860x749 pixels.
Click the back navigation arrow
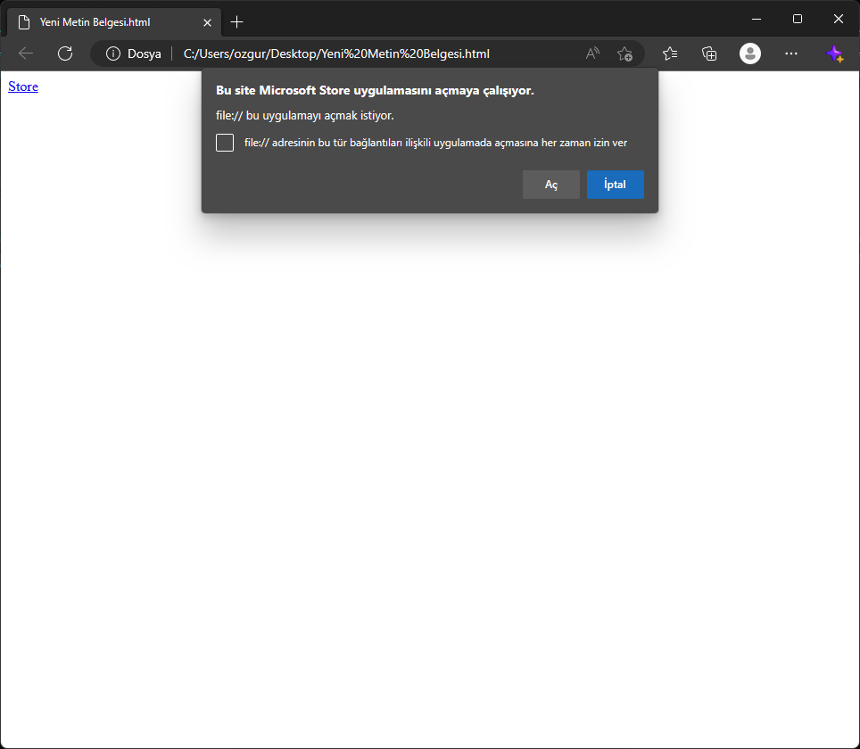[26, 53]
